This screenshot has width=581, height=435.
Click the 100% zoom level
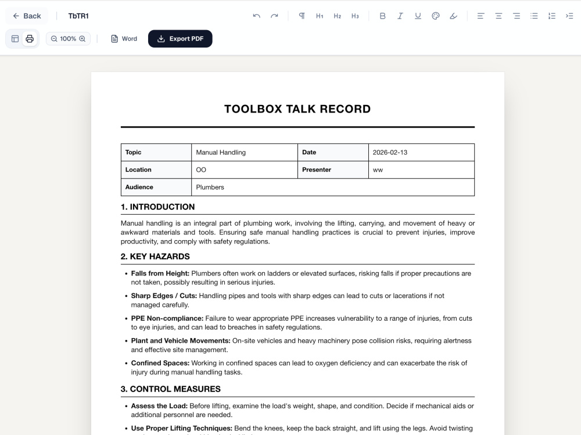pos(68,38)
